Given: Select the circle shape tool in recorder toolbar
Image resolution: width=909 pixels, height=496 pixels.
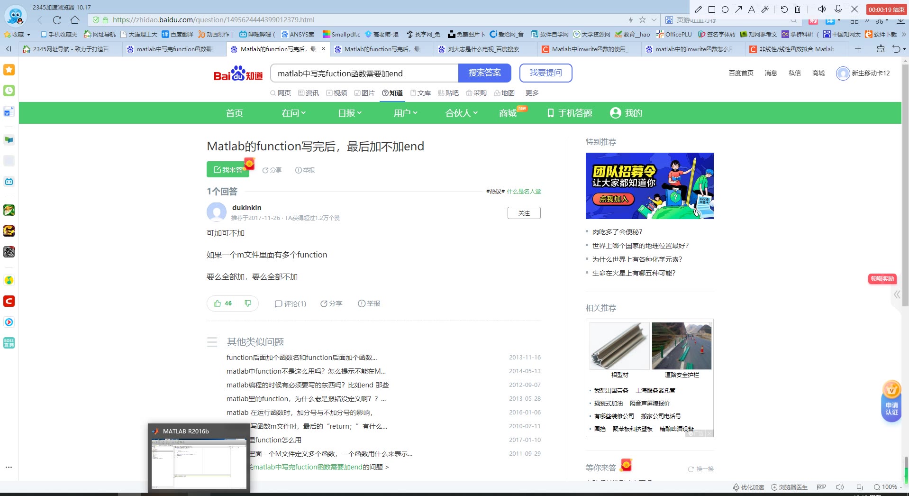Looking at the screenshot, I should pyautogui.click(x=725, y=9).
